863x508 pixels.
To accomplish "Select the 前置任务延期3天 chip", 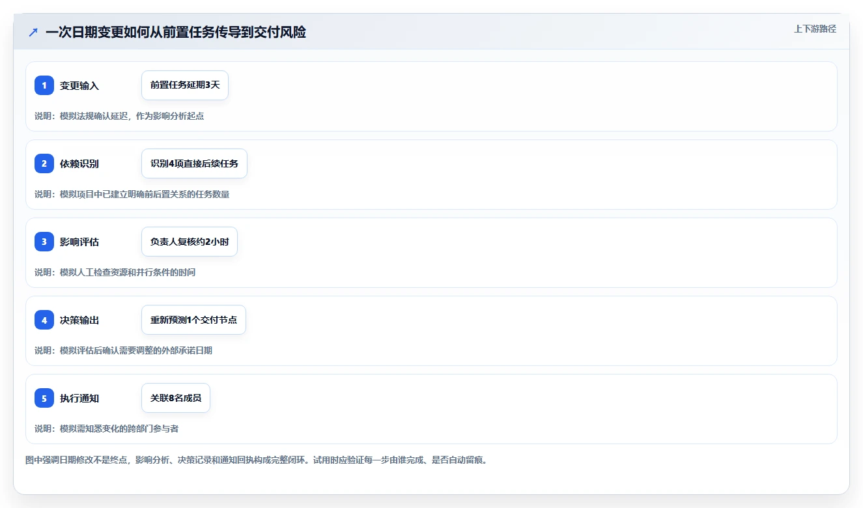I will tap(185, 85).
